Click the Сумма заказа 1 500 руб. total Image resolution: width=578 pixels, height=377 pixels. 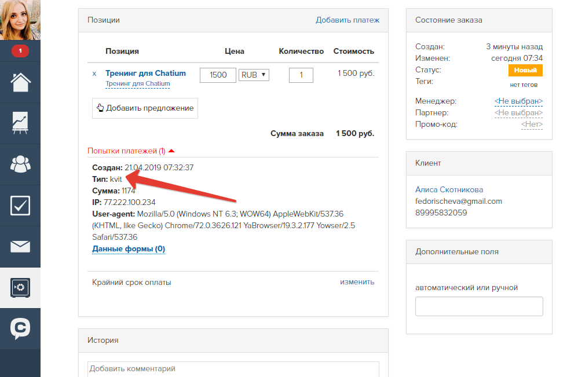pyautogui.click(x=322, y=133)
